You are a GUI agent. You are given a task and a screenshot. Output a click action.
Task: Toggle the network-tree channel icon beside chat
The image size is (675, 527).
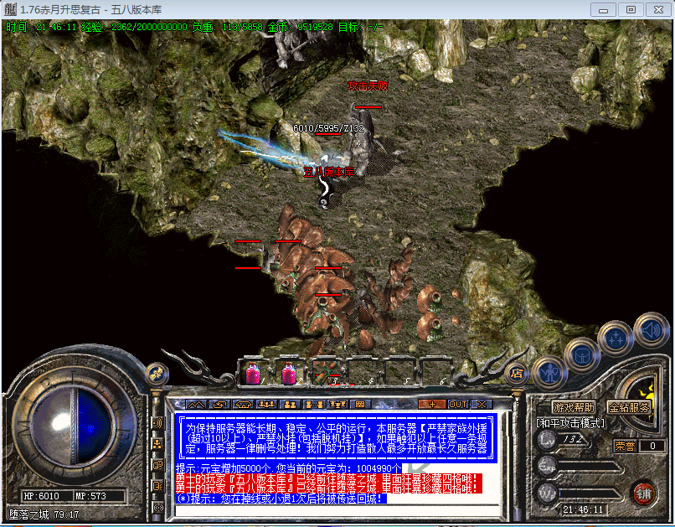pyautogui.click(x=157, y=444)
